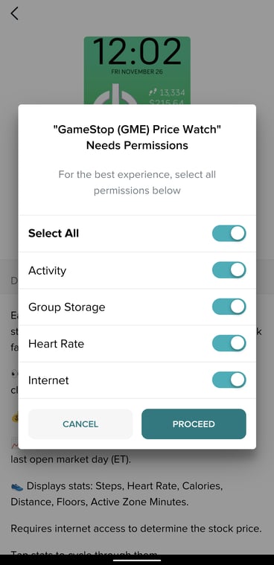Tap the home indicator bar at the bottom
The image size is (274, 565).
pos(137,561)
